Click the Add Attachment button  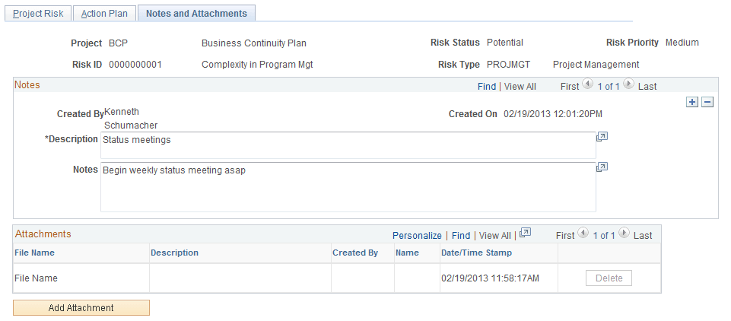click(x=81, y=308)
